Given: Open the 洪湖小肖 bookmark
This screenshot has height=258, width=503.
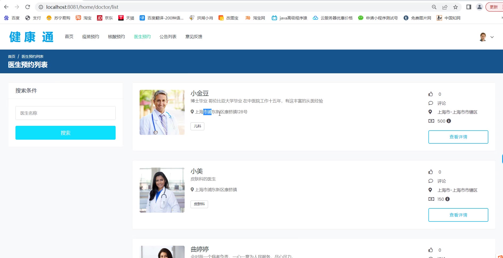Looking at the screenshot, I should point(201,18).
